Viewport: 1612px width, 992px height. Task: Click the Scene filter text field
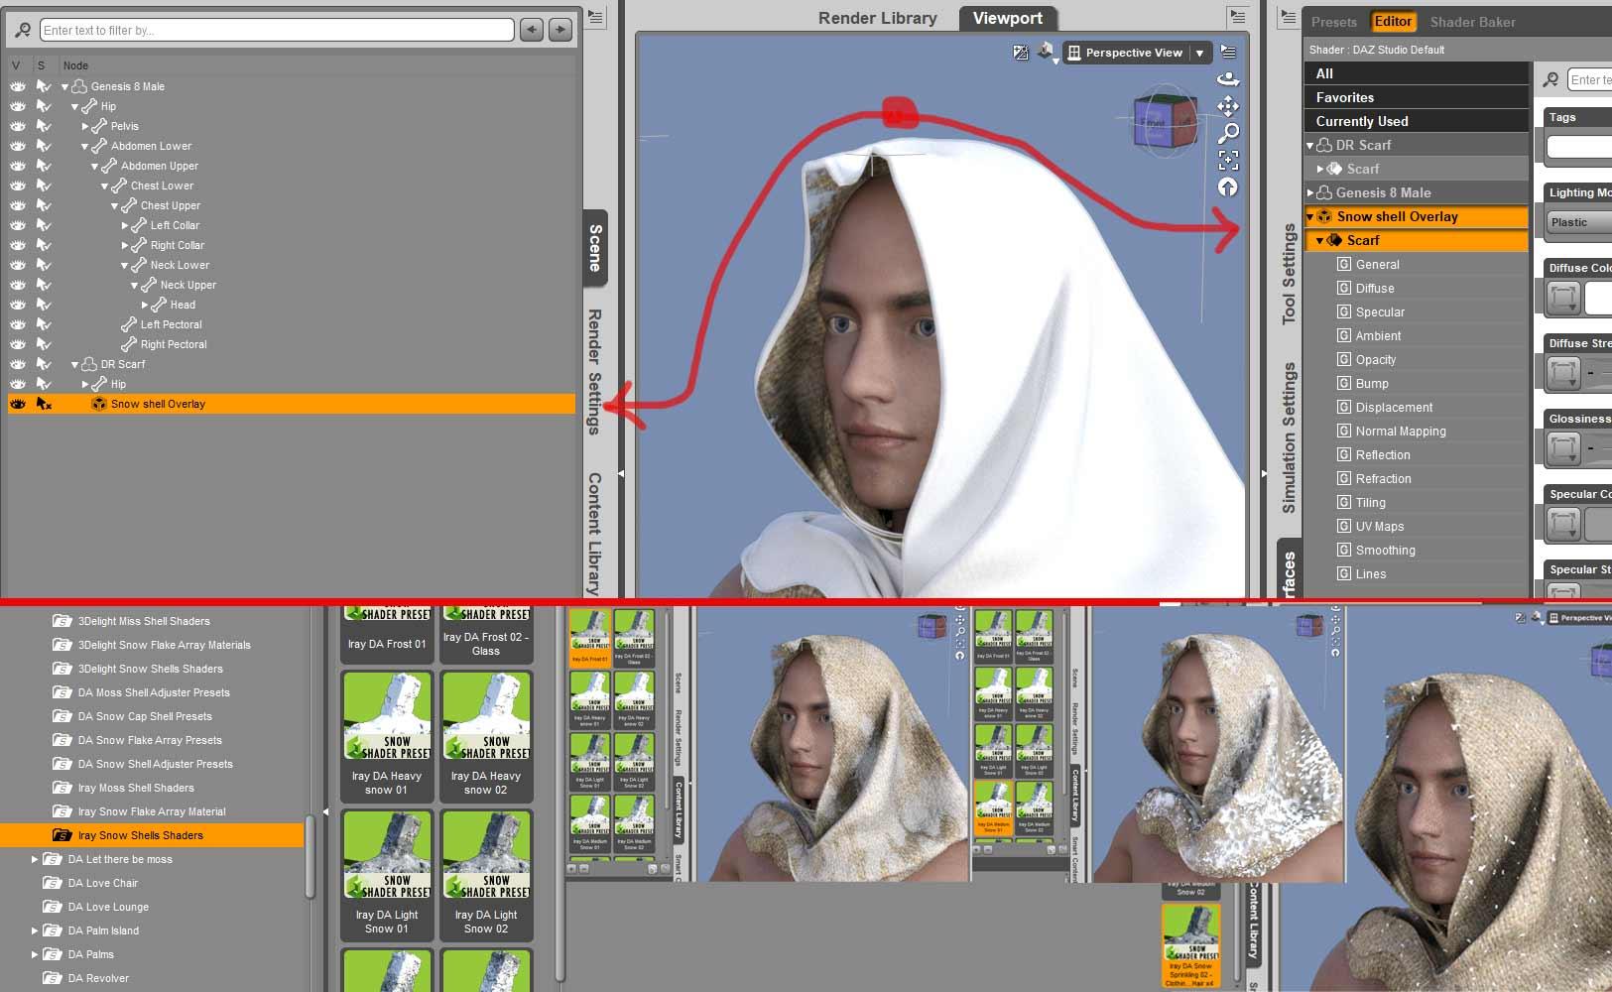pyautogui.click(x=277, y=30)
